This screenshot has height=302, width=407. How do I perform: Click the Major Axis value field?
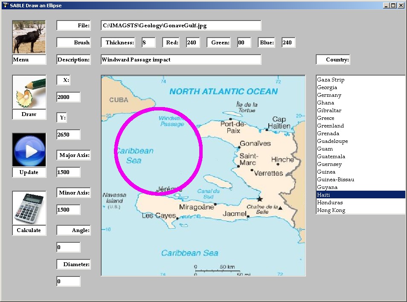68,172
